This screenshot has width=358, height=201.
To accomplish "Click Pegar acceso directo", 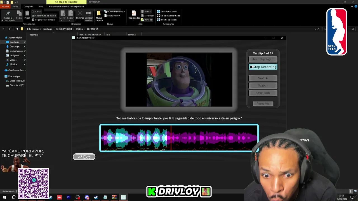I will (x=43, y=20).
